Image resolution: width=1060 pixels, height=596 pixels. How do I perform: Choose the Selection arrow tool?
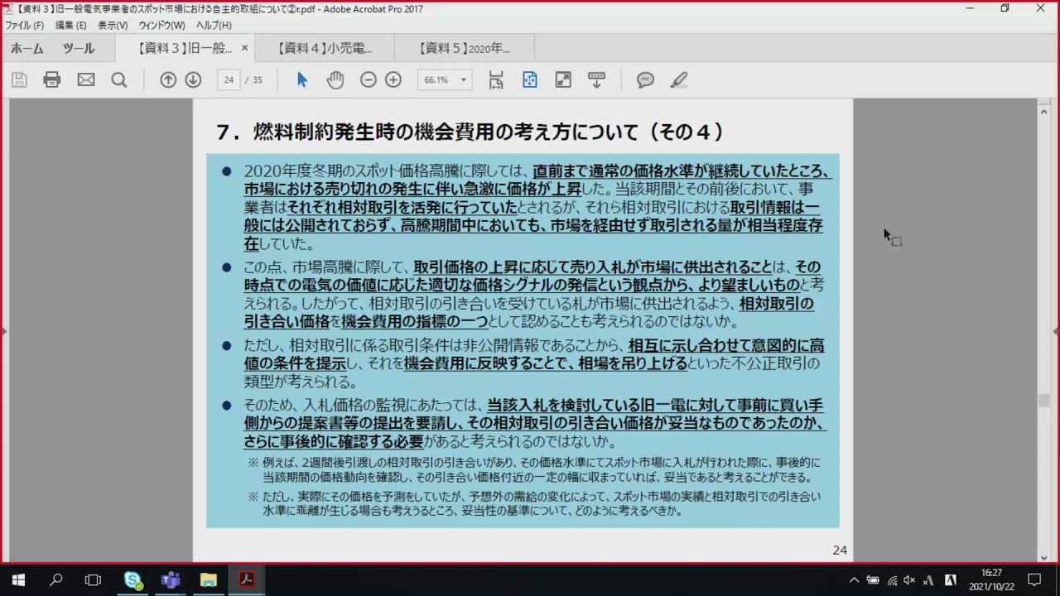click(302, 80)
